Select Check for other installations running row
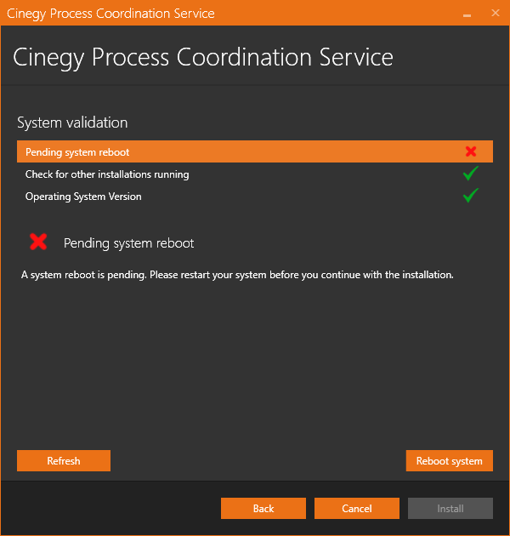Viewport: 510px width, 536px height. click(255, 174)
